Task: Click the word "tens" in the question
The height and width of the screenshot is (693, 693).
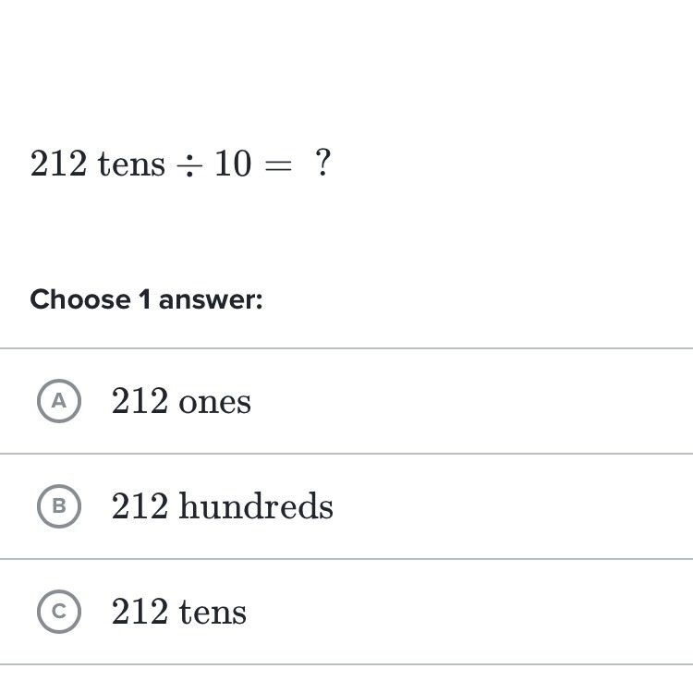Action: (x=131, y=164)
